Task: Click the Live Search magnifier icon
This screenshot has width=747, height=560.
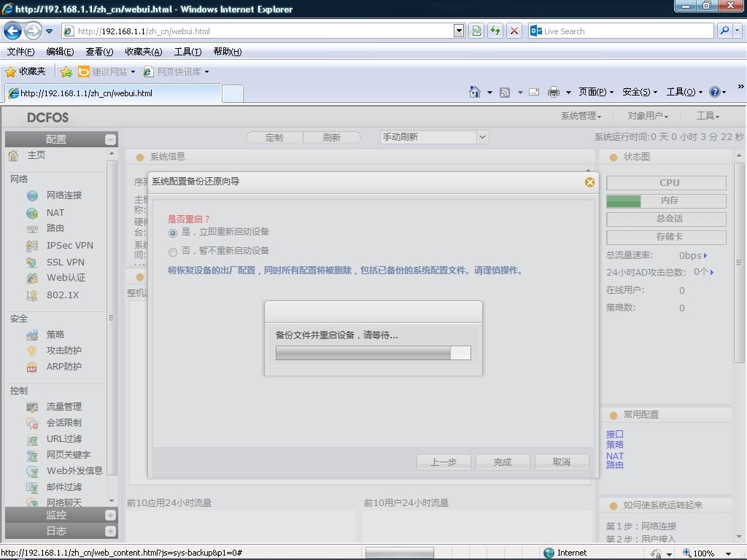Action: [x=724, y=31]
